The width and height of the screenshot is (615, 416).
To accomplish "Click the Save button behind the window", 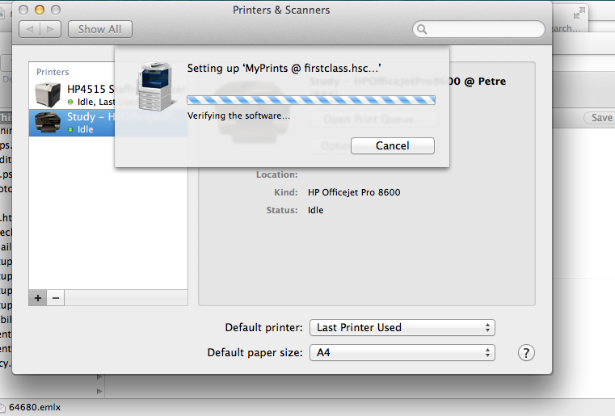I will (x=601, y=118).
